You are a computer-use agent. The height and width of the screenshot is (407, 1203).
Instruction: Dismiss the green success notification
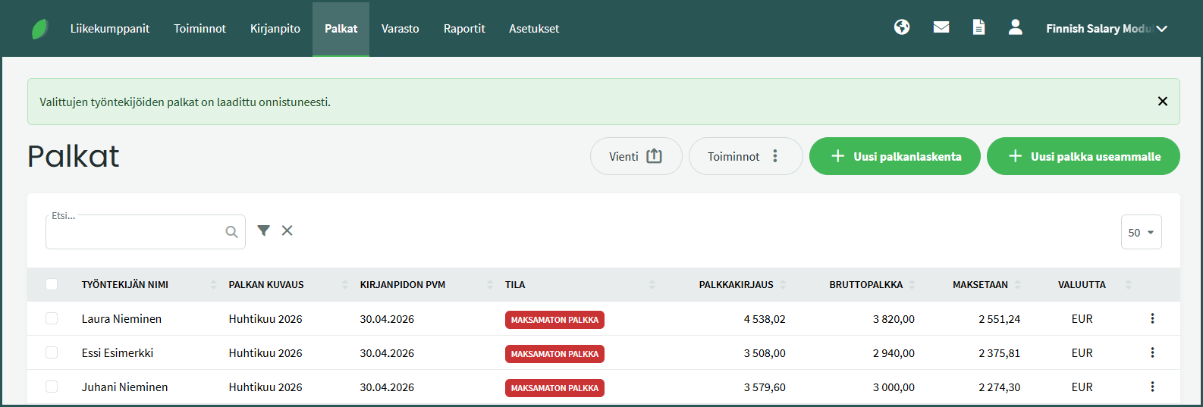click(1162, 102)
